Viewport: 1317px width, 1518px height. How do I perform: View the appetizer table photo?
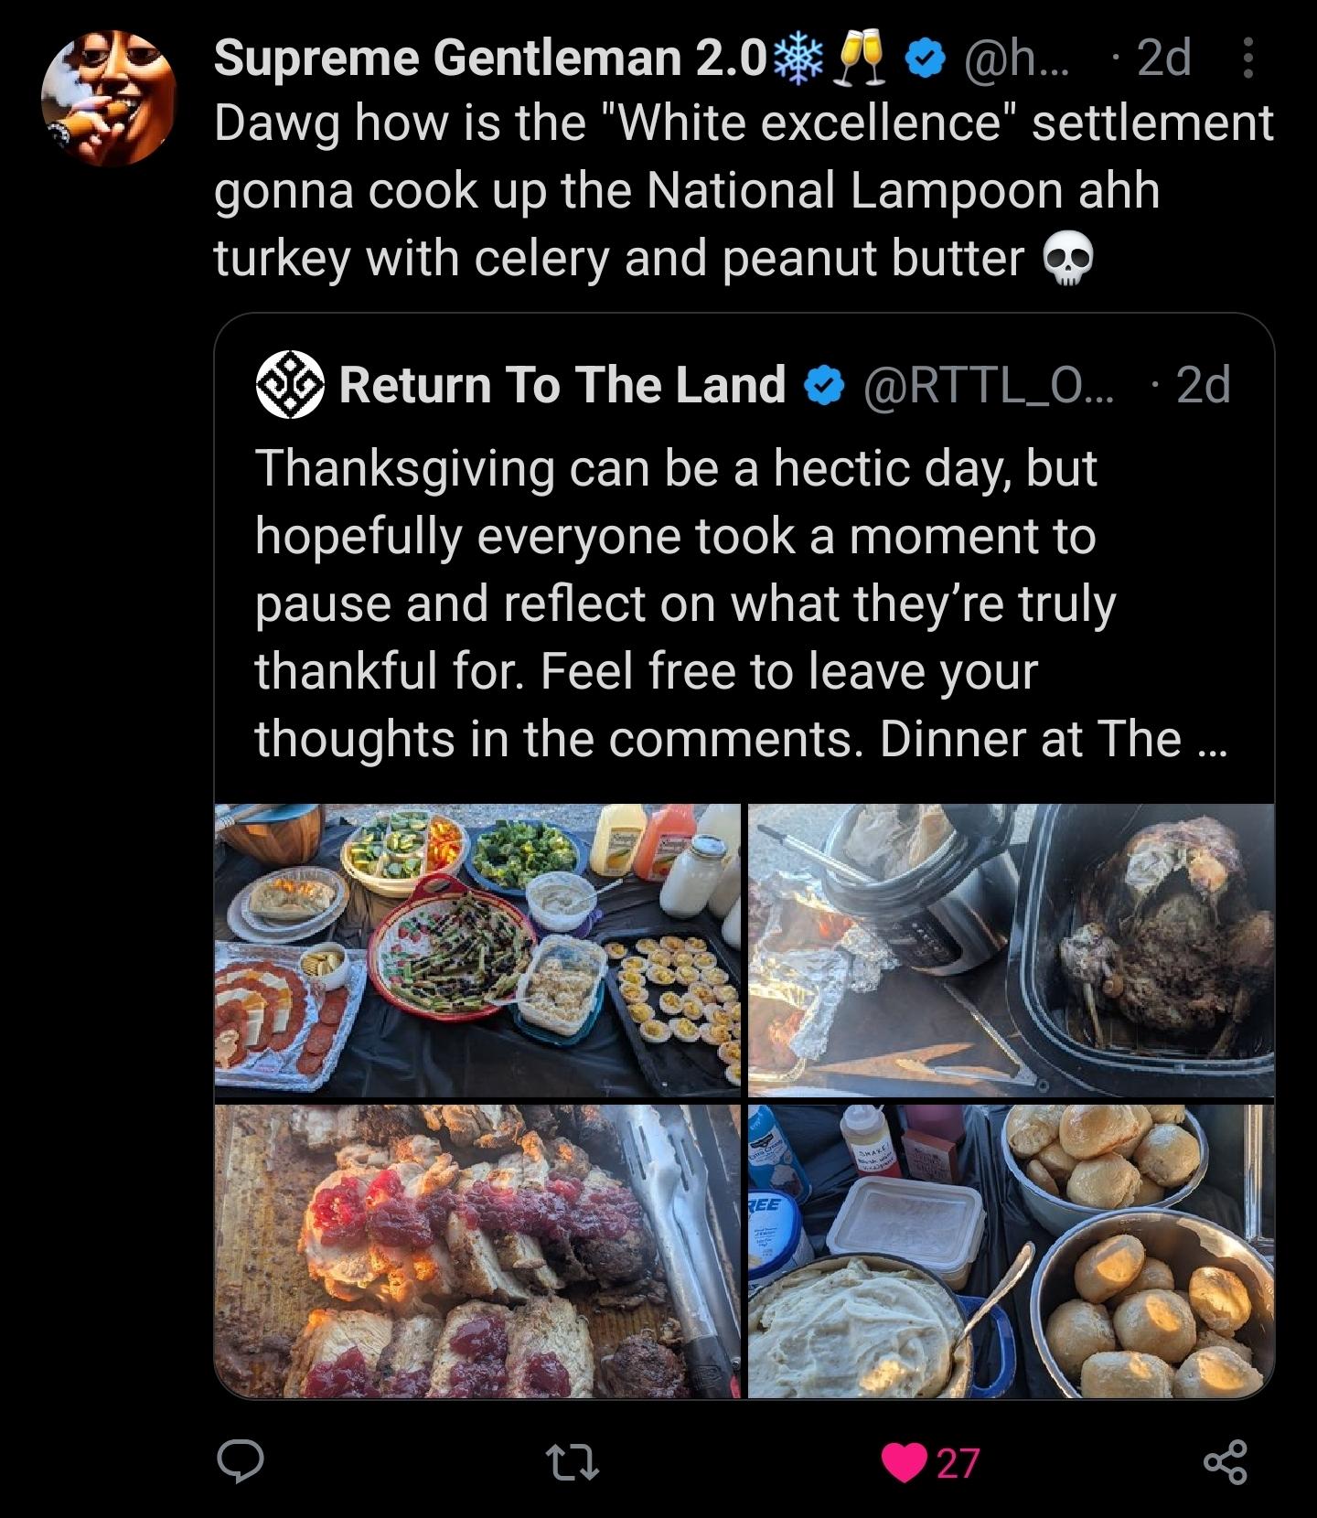(x=476, y=949)
